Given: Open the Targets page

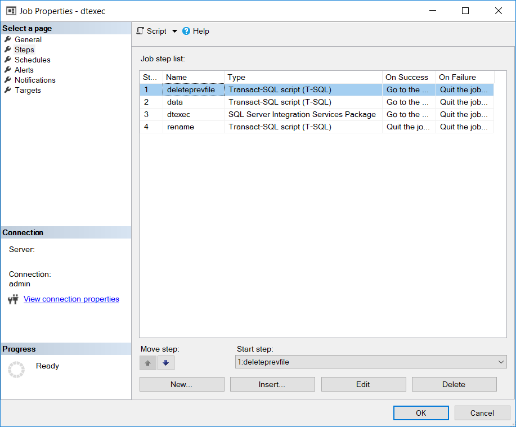Looking at the screenshot, I should click(26, 90).
